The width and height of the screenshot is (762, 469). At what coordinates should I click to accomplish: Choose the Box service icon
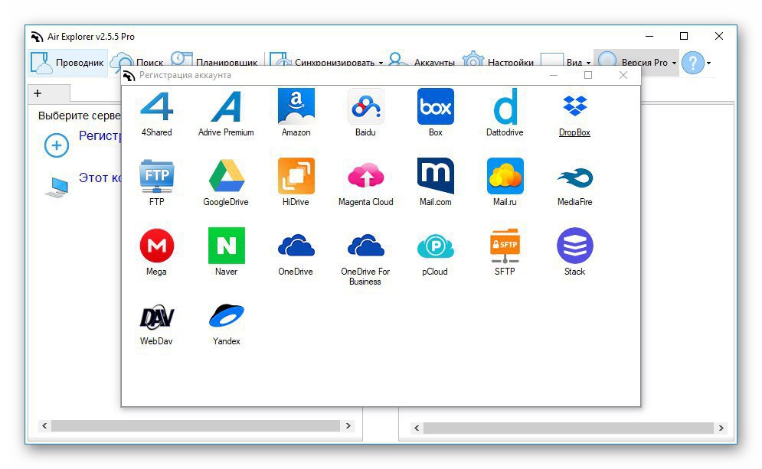tap(436, 106)
